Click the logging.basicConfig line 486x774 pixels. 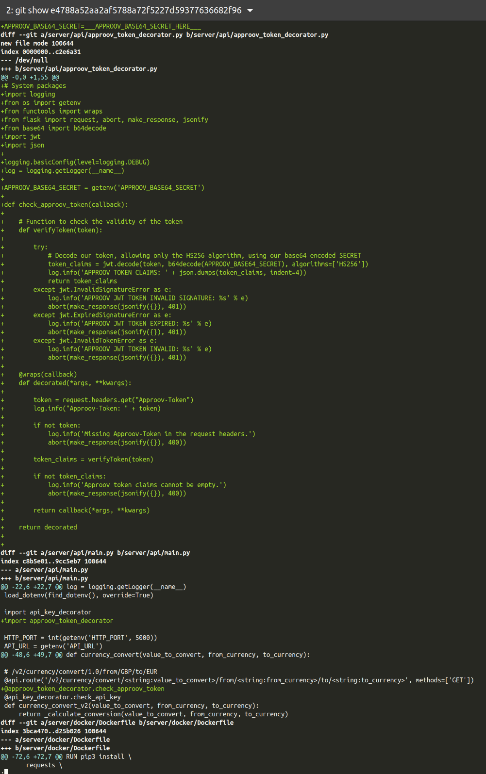tap(75, 162)
